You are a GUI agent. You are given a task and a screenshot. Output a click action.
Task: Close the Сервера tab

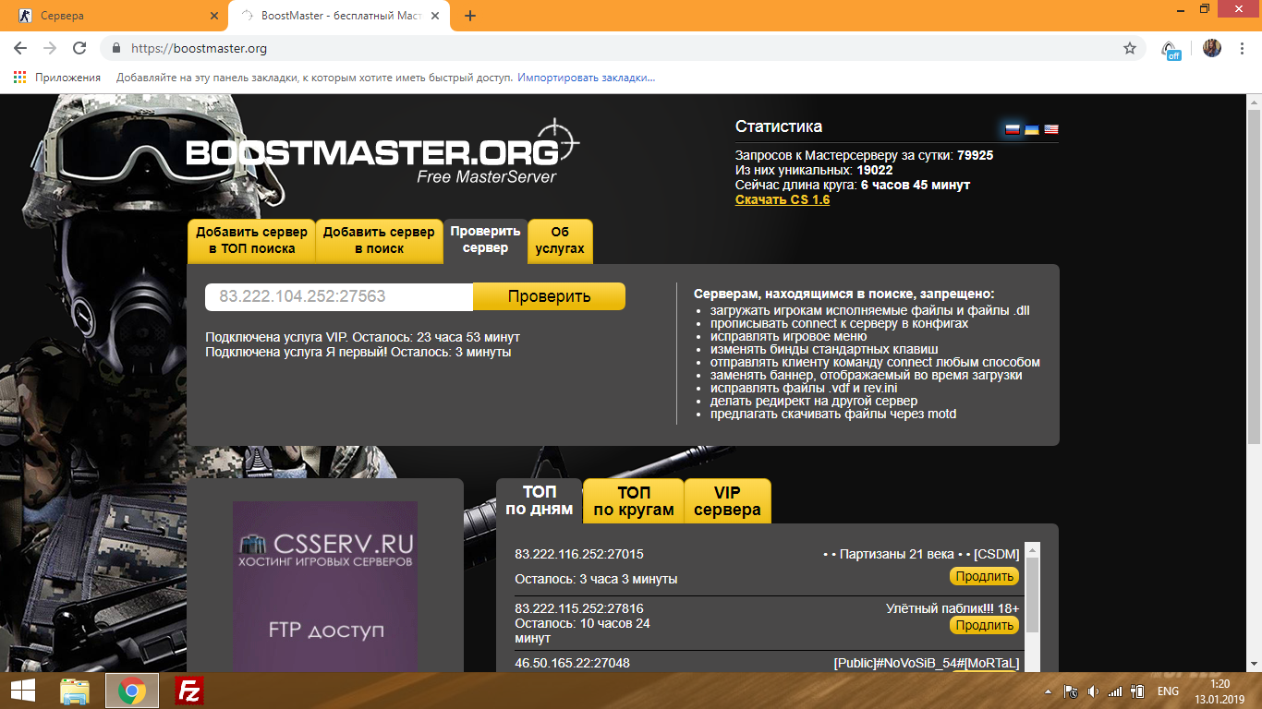214,16
